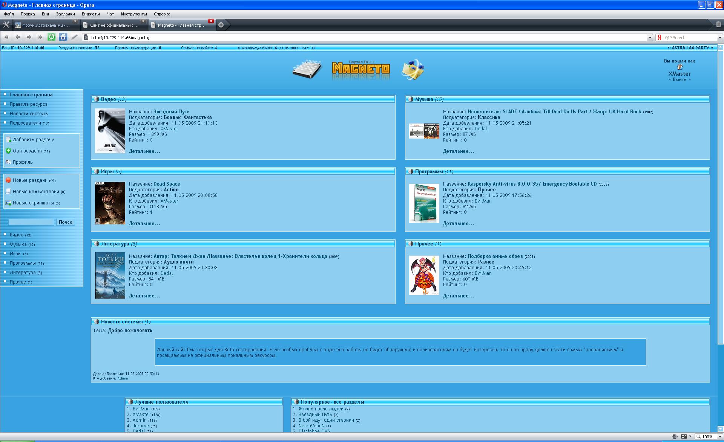Toggle the Литература section half-circle icon
724x442 pixels.
click(x=97, y=244)
